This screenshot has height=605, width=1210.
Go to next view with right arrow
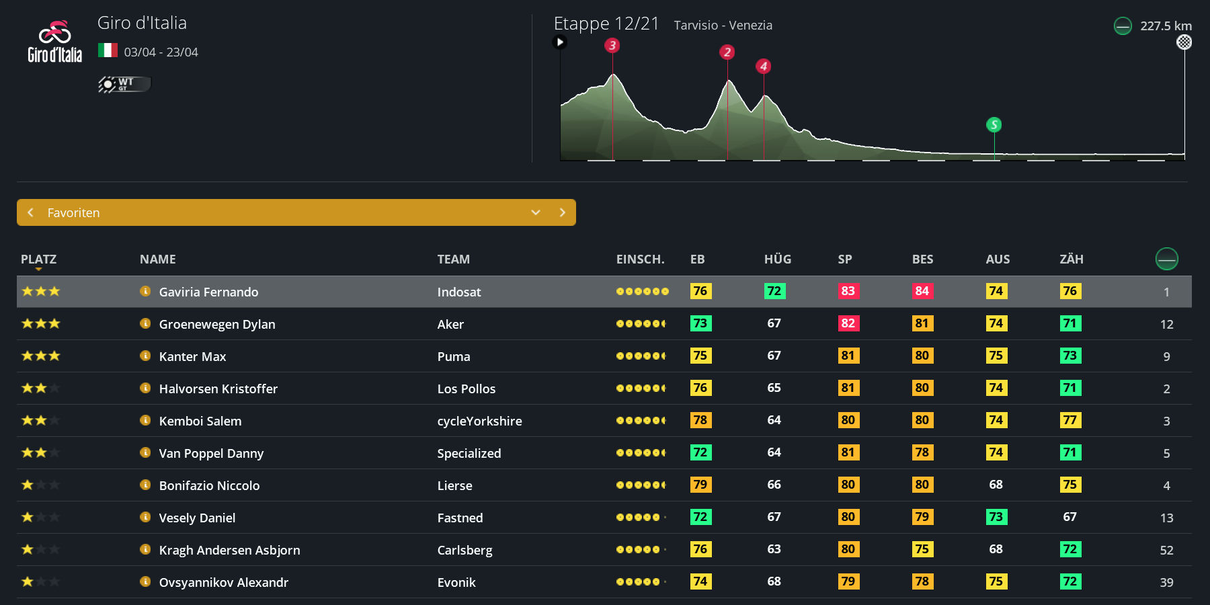click(x=563, y=212)
